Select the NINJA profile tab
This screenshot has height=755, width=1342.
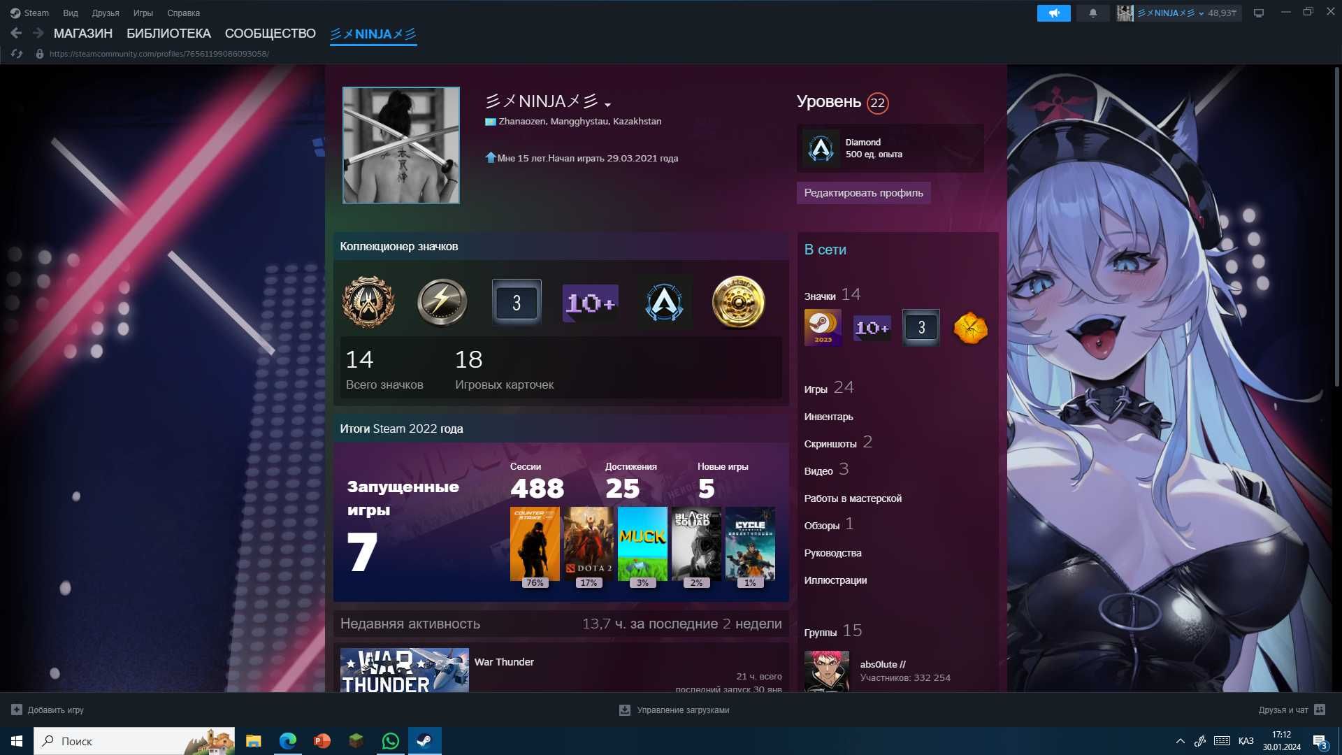pos(373,34)
